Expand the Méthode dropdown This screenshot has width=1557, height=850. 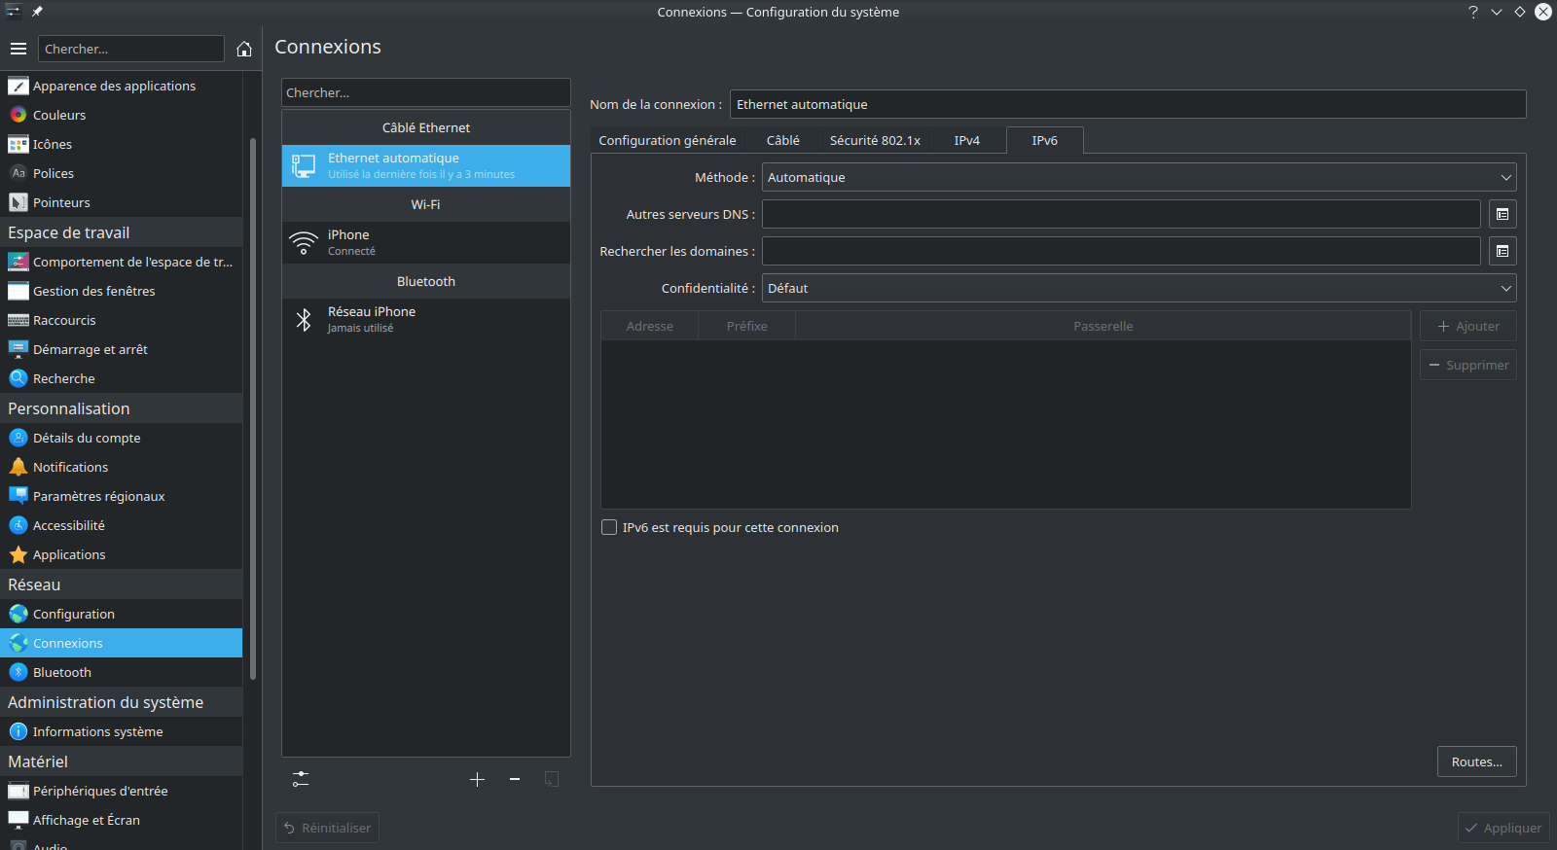coord(1139,177)
